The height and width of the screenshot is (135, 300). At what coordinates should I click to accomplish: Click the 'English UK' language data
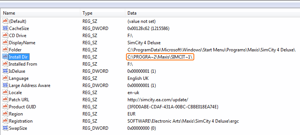pyautogui.click(x=138, y=78)
